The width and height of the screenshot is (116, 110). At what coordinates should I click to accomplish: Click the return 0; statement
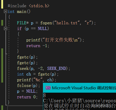point(27,97)
